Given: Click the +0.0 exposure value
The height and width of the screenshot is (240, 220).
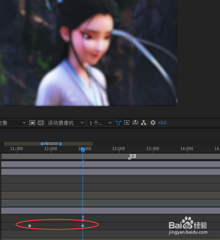Looking at the screenshot, I should 162,123.
